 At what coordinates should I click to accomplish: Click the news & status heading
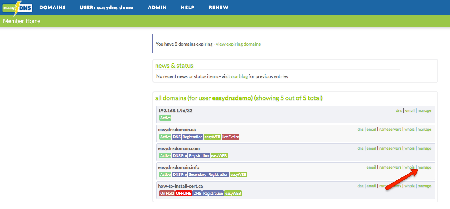[x=174, y=66]
